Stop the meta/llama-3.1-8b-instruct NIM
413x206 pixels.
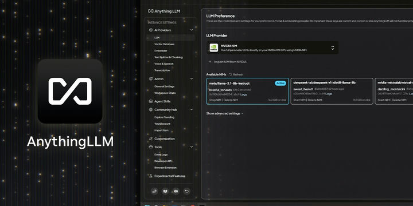coord(216,100)
